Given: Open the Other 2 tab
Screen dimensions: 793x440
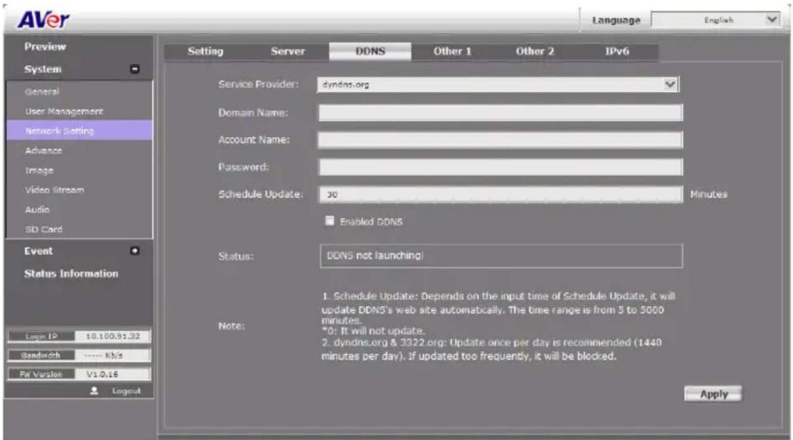Looking at the screenshot, I should pos(535,51).
